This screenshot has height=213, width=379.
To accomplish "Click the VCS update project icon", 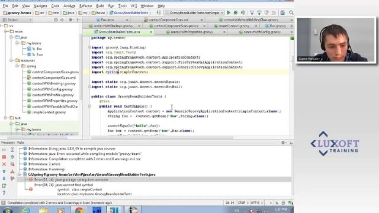I will [x=252, y=12].
